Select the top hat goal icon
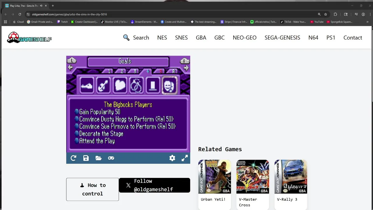Image resolution: width=373 pixels, height=210 pixels. tap(153, 85)
